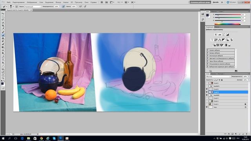Screen dimensions: 251x141
Task: Add a Curves adjustment layer
Action: [224, 35]
